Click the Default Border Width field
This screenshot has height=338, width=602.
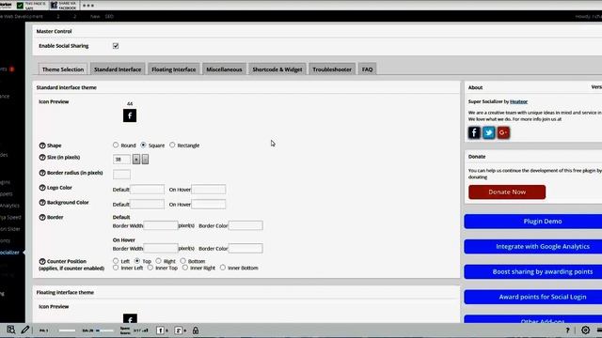click(161, 225)
